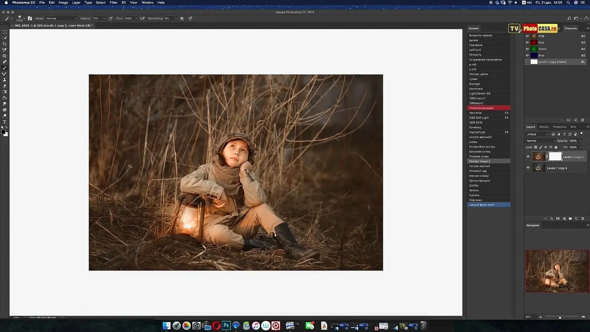Open the brush Mode dropdown
The width and height of the screenshot is (590, 332).
click(61, 18)
